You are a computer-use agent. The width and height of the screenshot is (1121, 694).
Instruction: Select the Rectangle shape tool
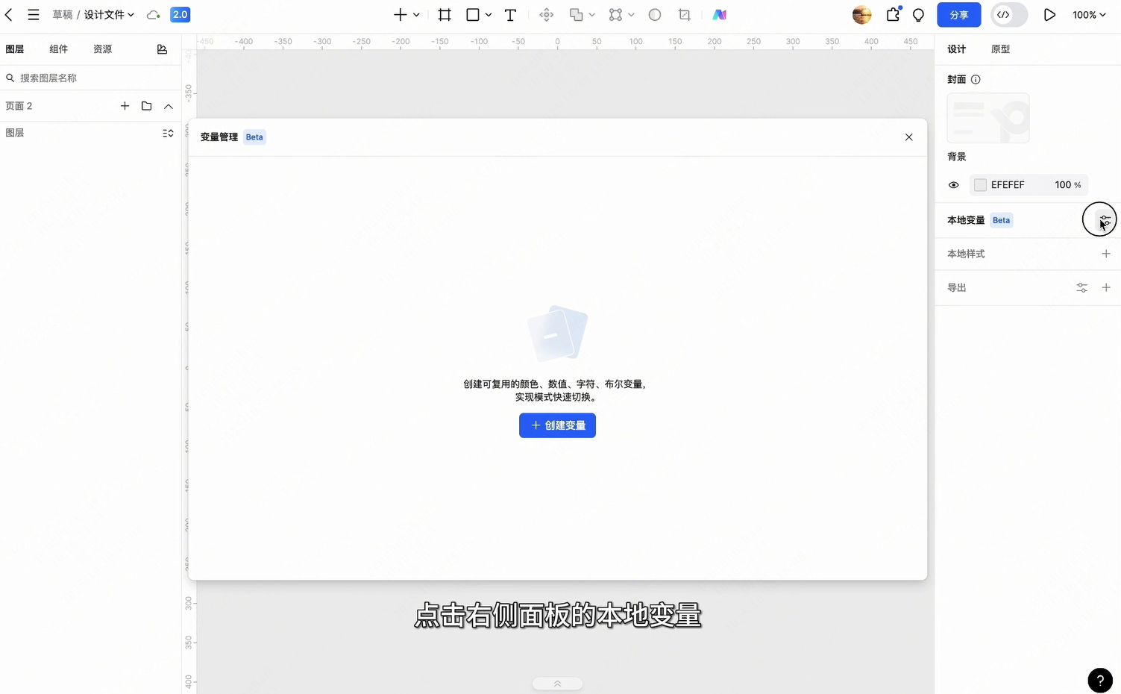click(473, 15)
